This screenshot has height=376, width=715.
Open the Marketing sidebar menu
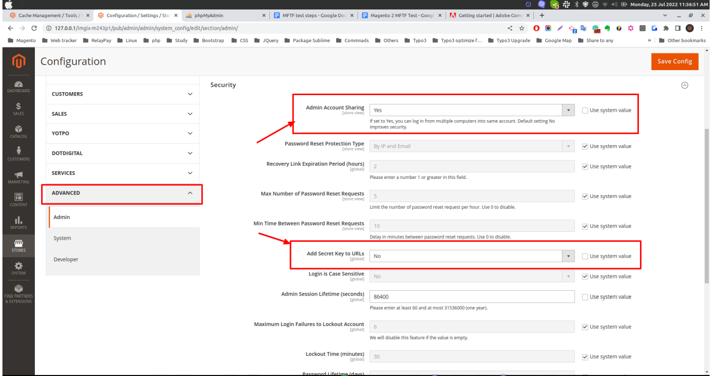18,178
